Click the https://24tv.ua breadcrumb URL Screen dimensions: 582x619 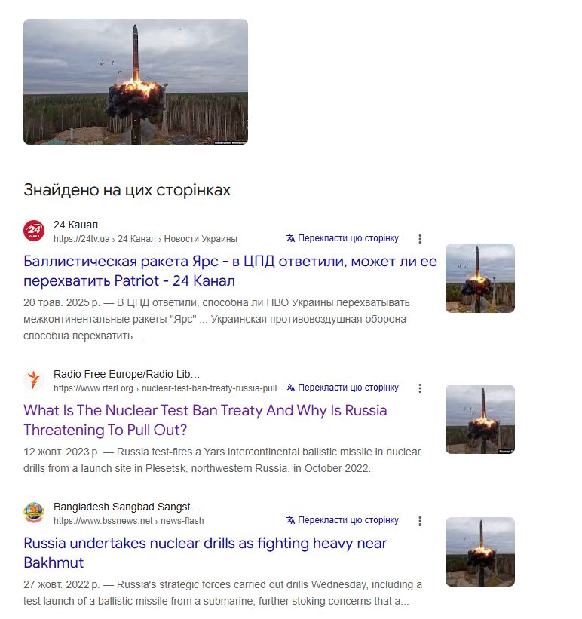(x=81, y=239)
